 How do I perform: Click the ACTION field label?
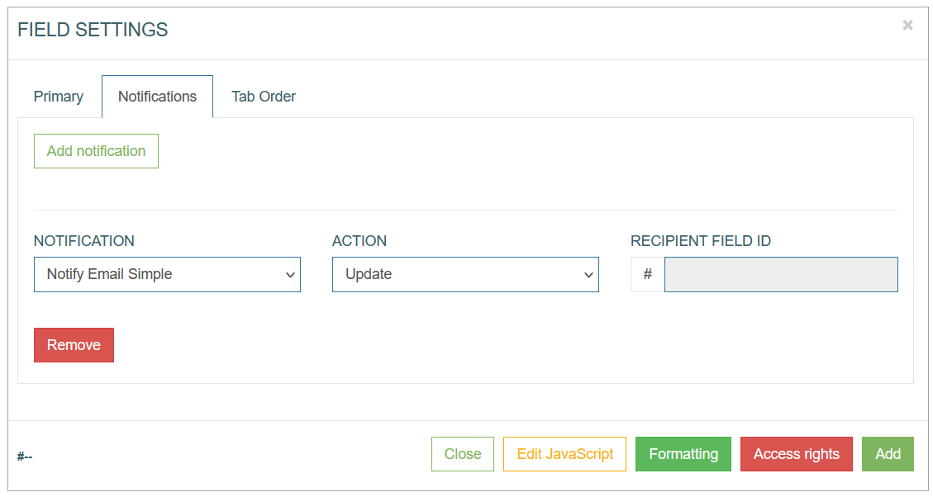[359, 241]
